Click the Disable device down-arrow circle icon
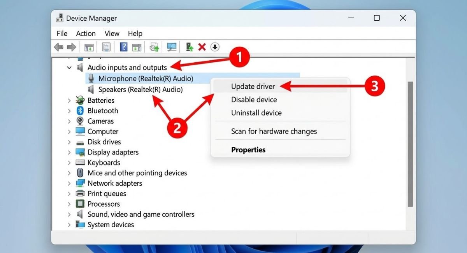This screenshot has height=253, width=467. point(215,47)
